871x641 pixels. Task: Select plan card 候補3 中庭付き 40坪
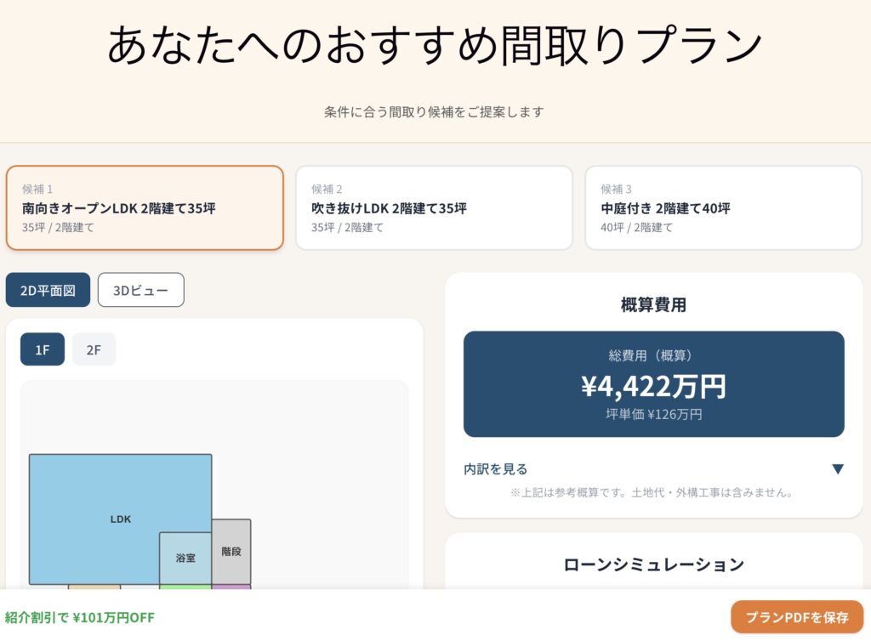click(x=723, y=207)
